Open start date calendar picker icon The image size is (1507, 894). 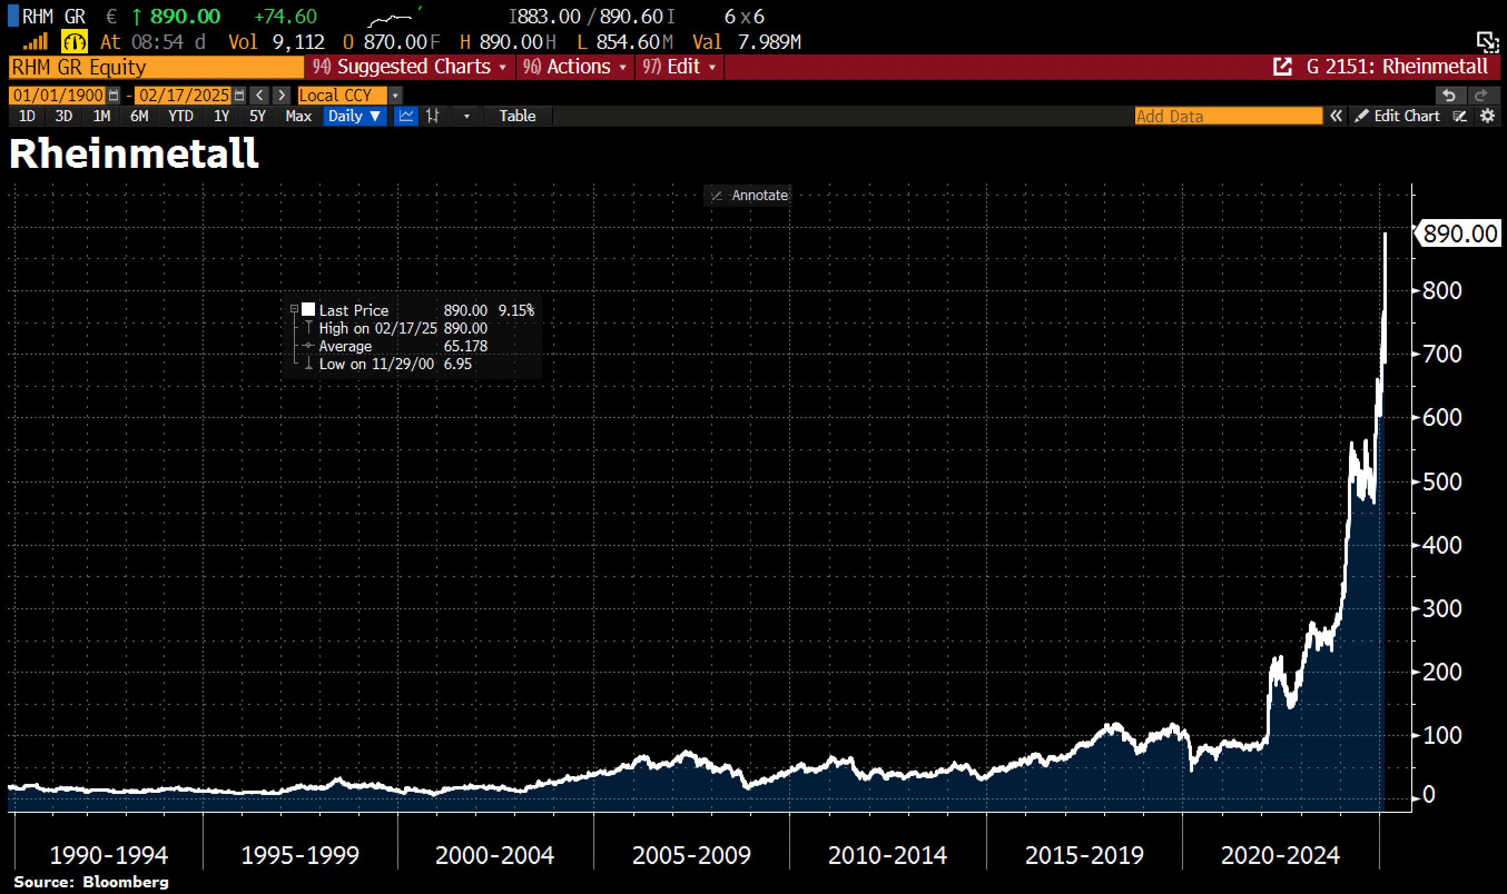point(114,95)
